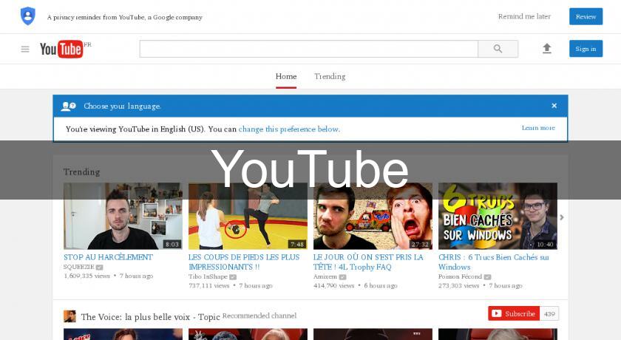Click Learn more link
The width and height of the screenshot is (621, 340).
click(538, 128)
